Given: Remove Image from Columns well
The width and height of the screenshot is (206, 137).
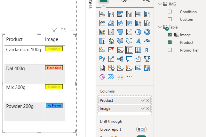Looking at the screenshot, I should pyautogui.click(x=148, y=109).
